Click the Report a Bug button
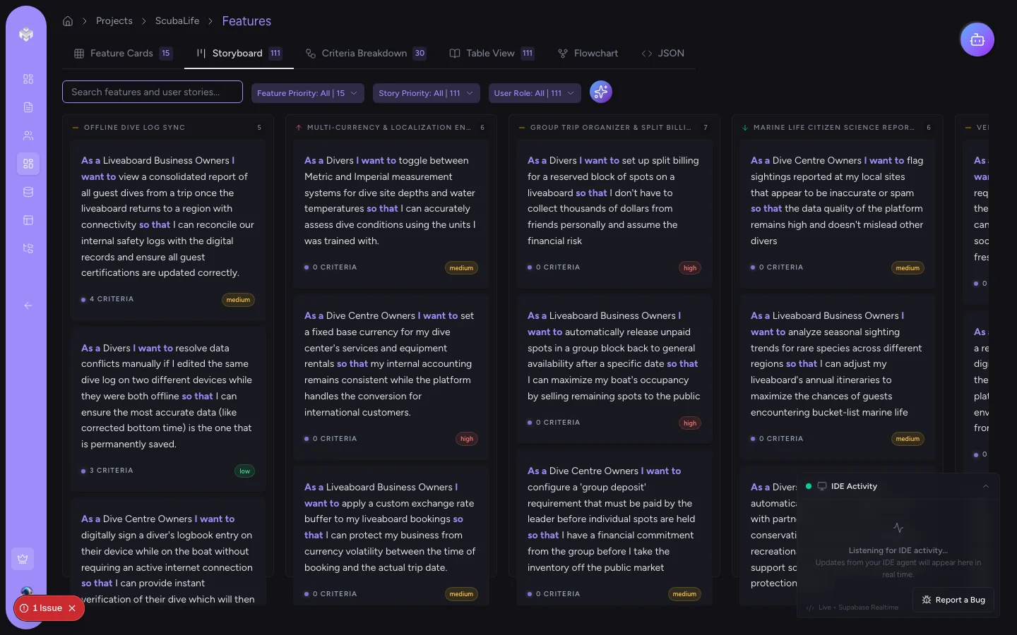 [x=953, y=600]
